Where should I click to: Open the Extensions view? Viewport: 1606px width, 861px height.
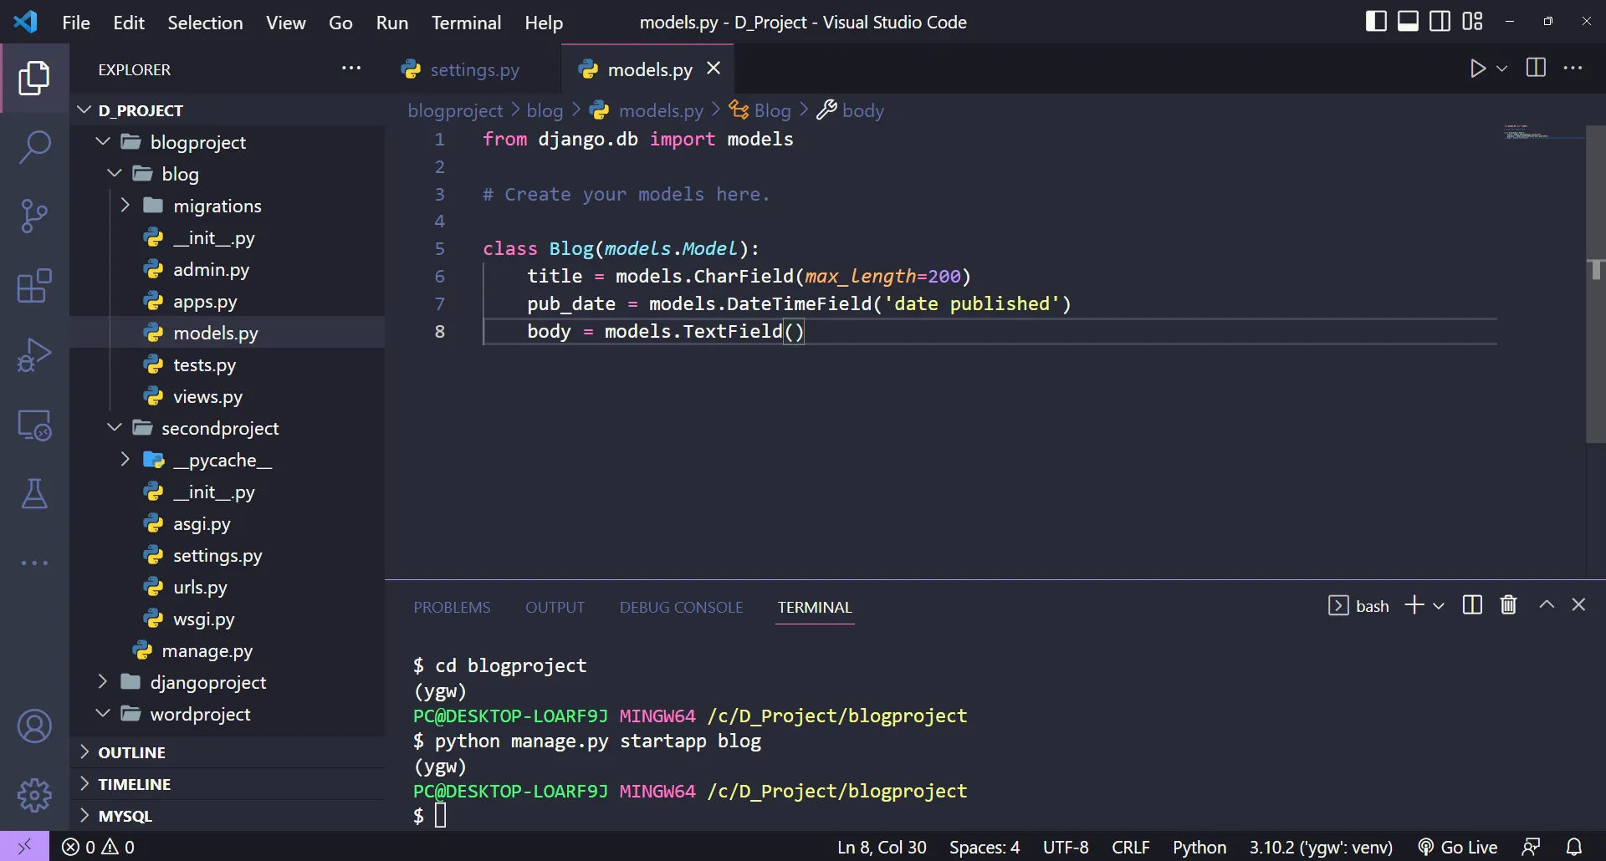coord(34,286)
